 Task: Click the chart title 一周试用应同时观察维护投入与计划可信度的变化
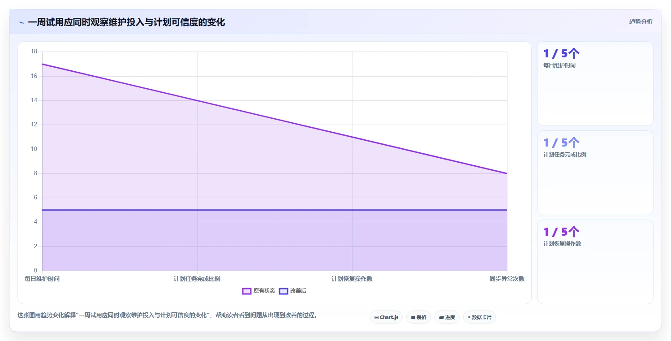[126, 22]
